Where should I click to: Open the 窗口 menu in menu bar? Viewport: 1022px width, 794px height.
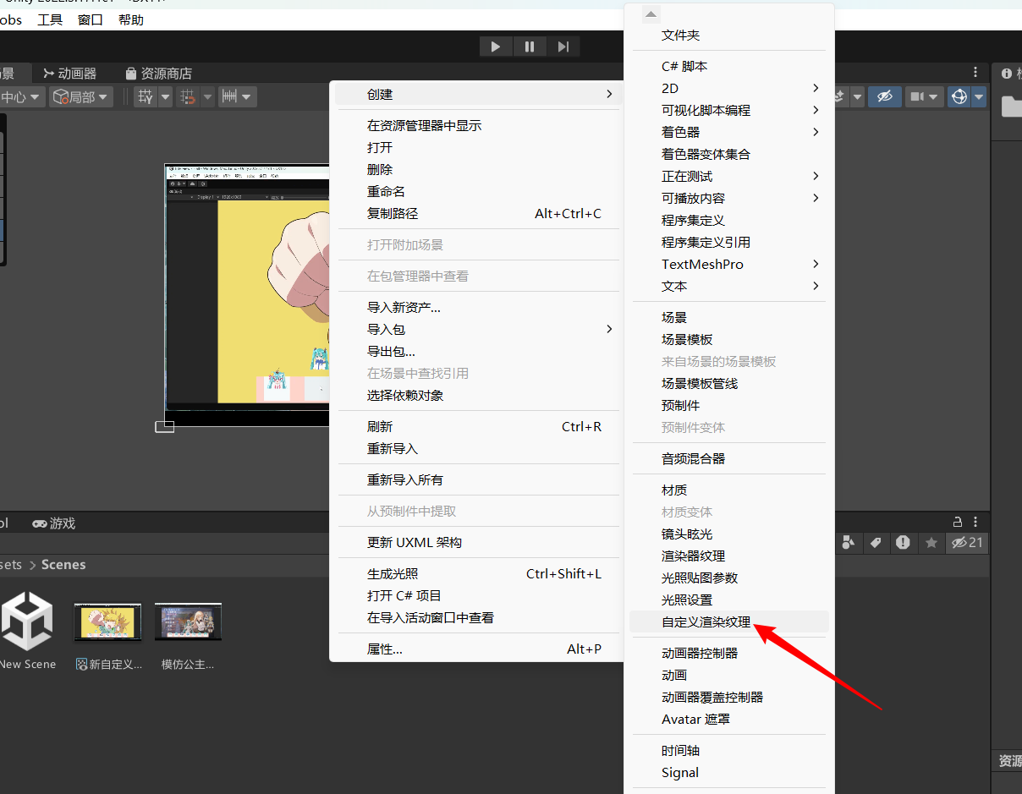91,19
